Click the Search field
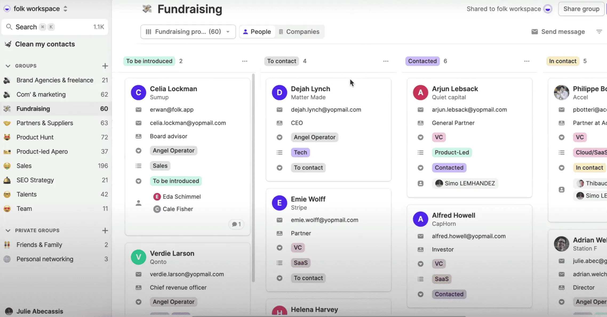This screenshot has width=607, height=317. tap(55, 27)
